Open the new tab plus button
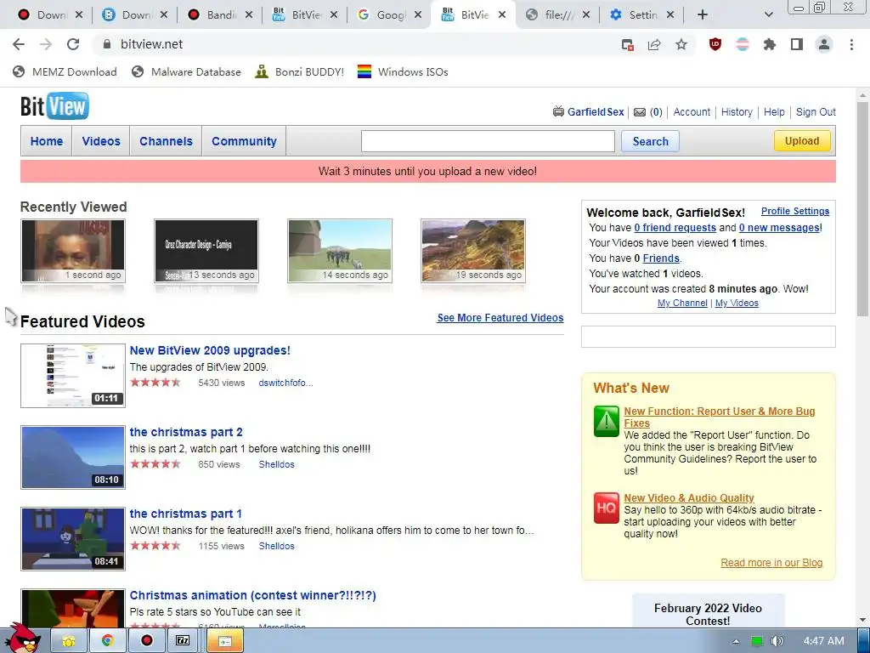Screen dimensions: 870x653 click(x=702, y=15)
